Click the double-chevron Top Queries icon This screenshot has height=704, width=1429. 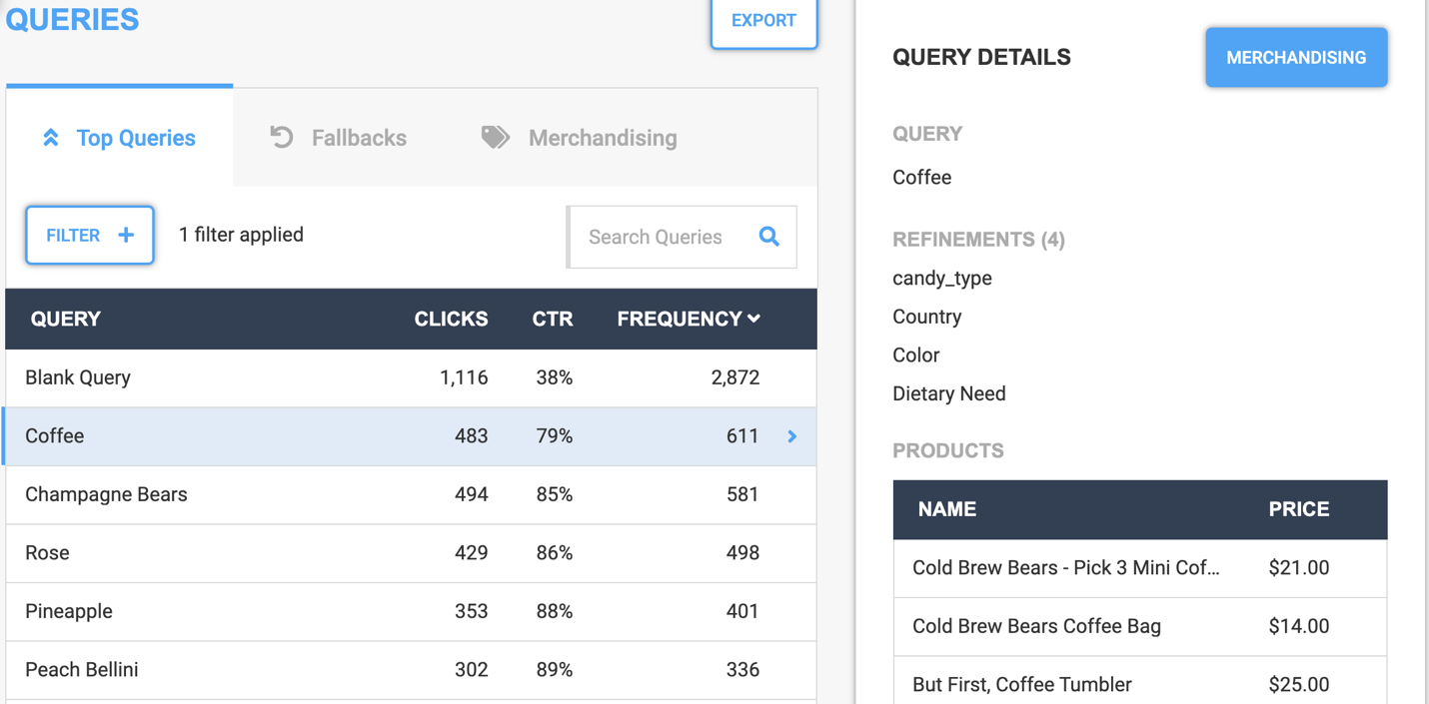51,138
